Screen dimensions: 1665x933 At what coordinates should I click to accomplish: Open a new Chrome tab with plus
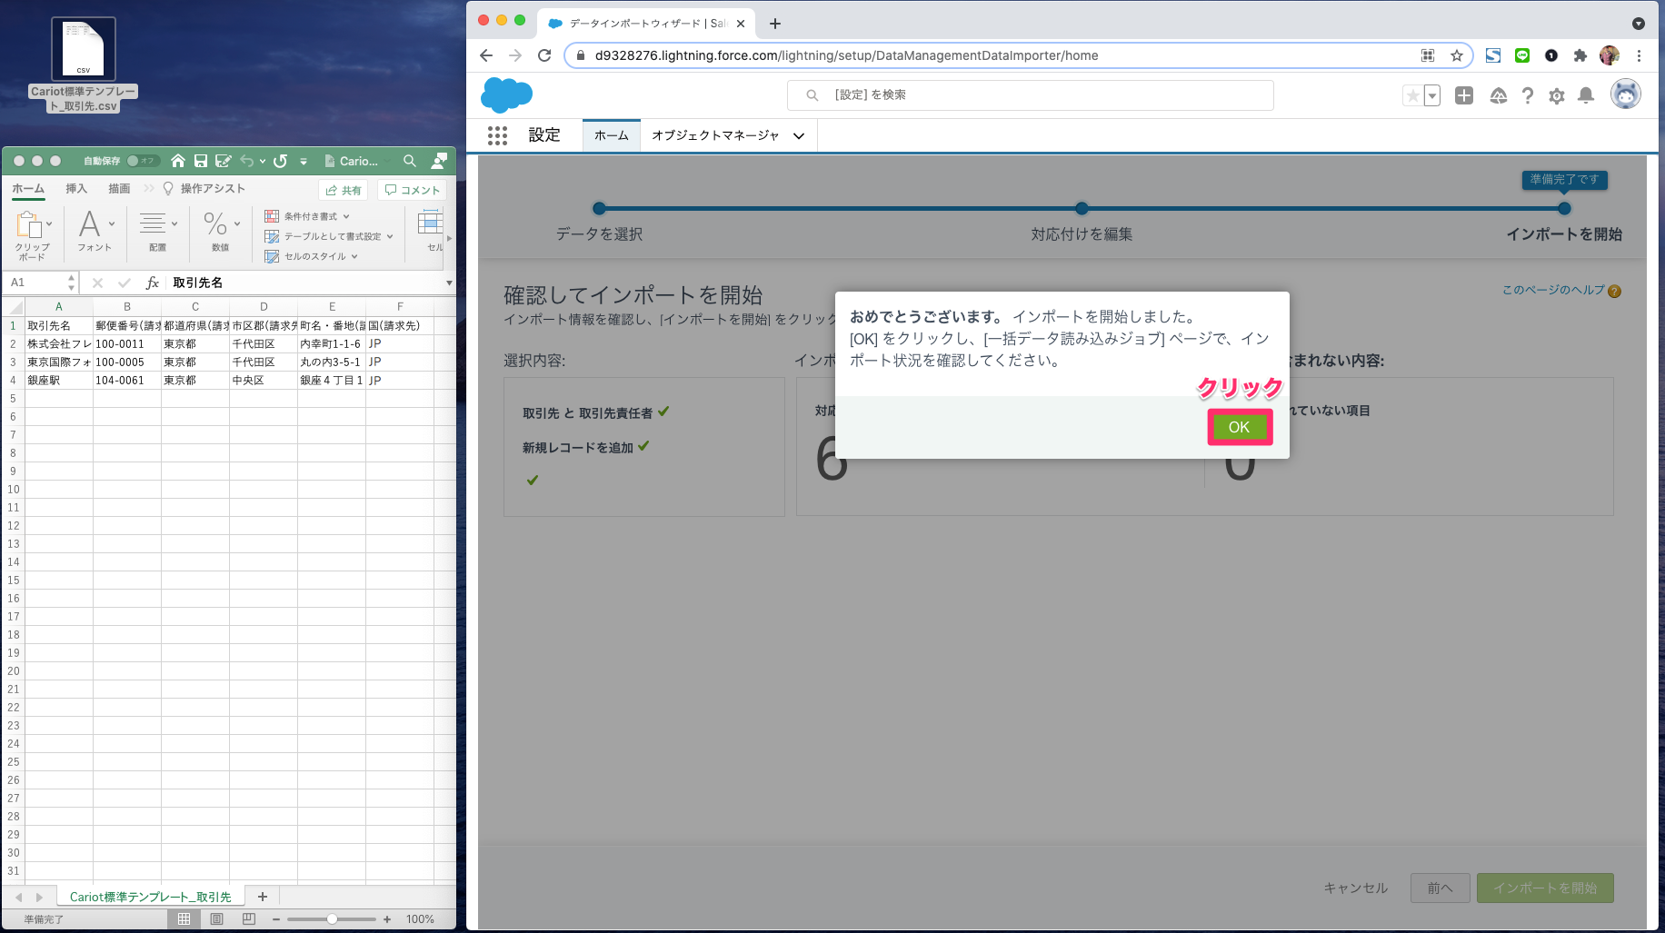(x=775, y=24)
